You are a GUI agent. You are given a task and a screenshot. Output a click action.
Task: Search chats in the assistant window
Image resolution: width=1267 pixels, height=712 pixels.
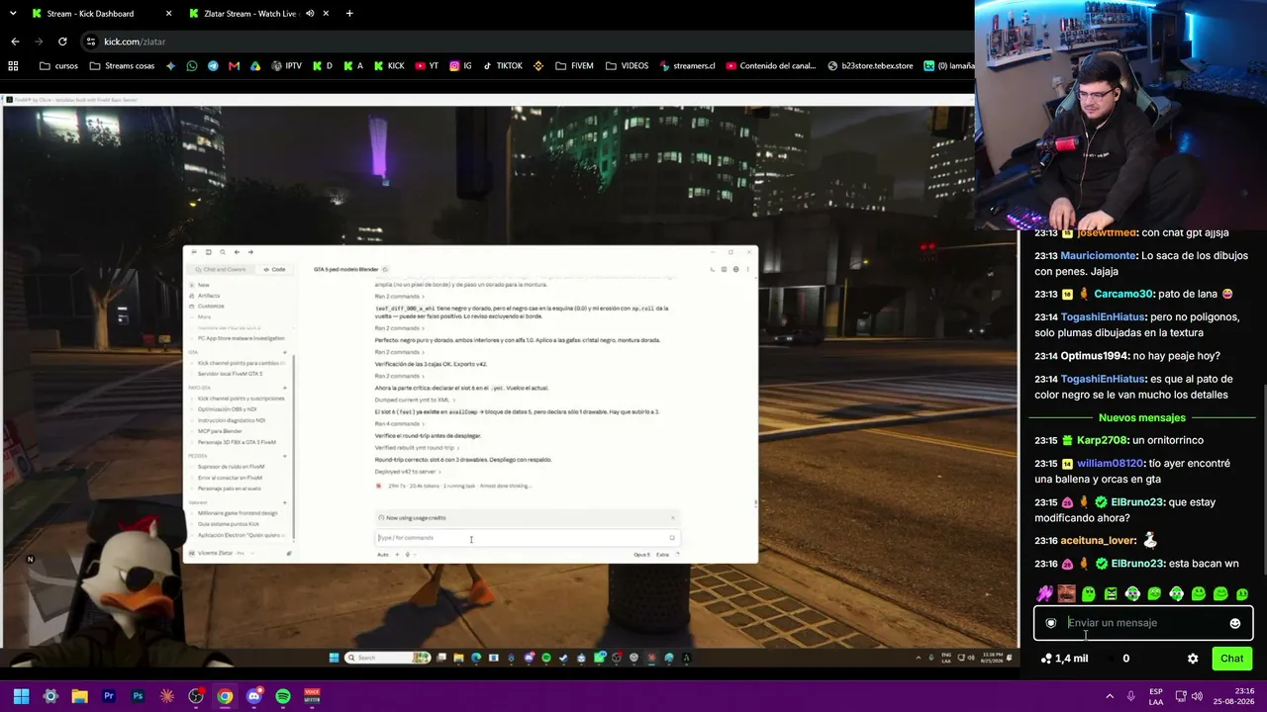[222, 252]
